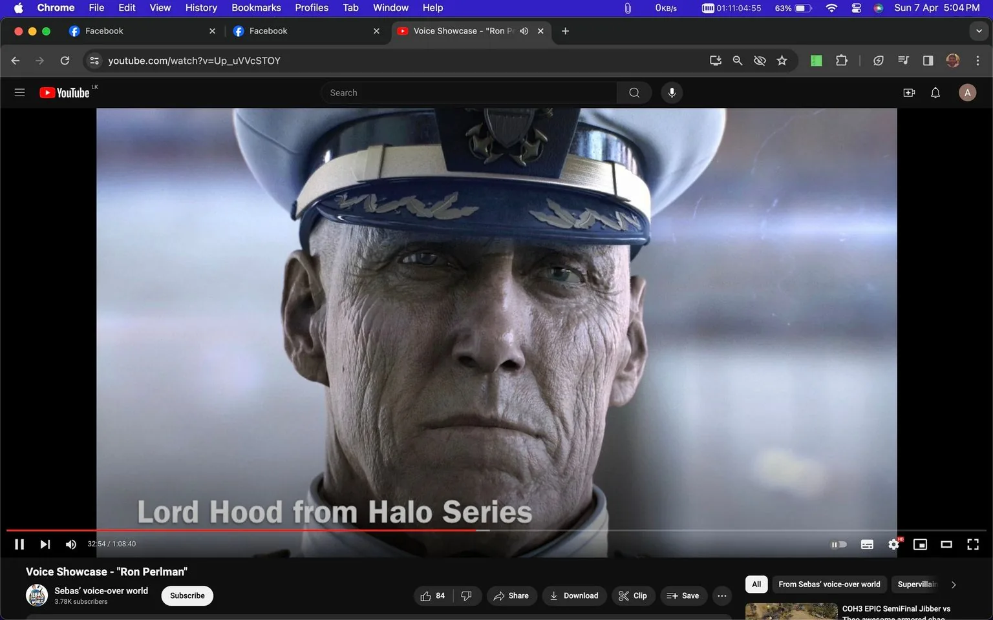
Task: Enter fullscreen mode
Action: point(972,544)
